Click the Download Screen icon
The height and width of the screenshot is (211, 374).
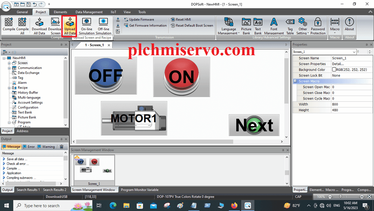tap(55, 26)
